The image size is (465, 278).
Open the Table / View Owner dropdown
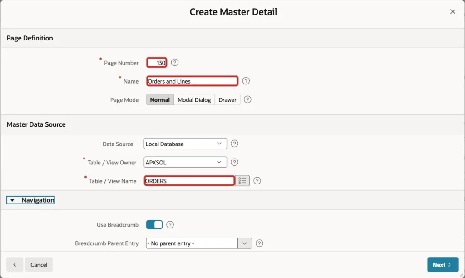[x=185, y=162]
